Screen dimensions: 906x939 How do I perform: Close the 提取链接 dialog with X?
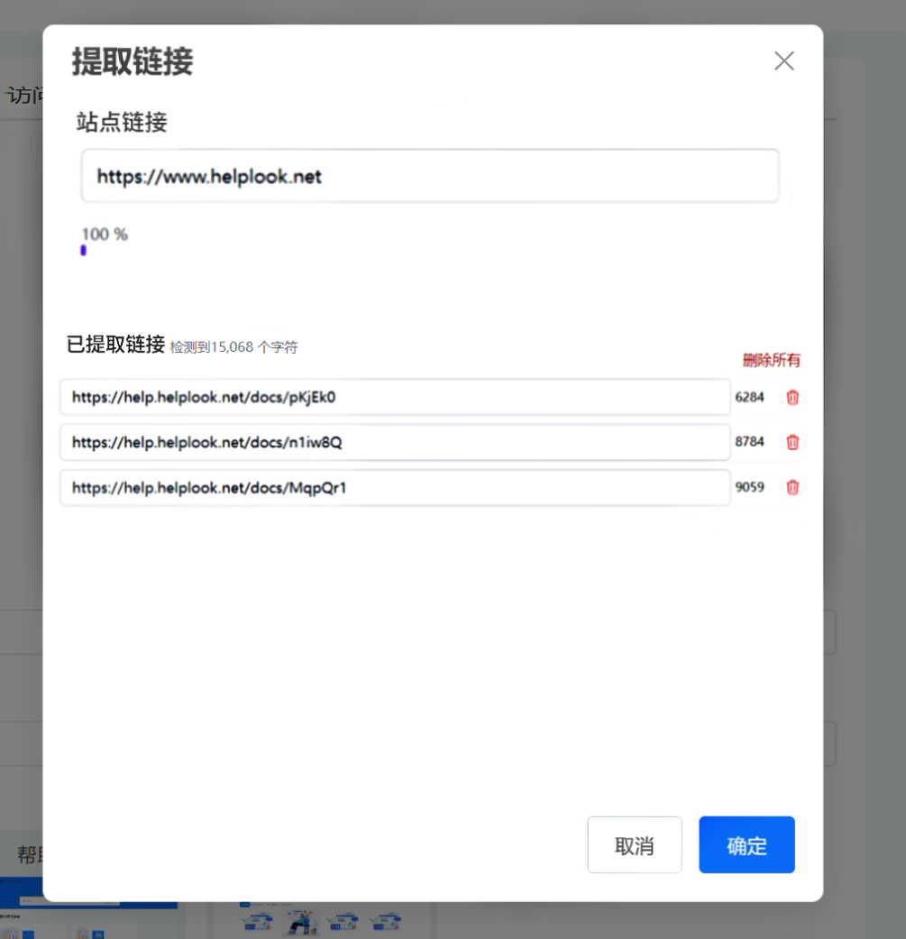783,61
